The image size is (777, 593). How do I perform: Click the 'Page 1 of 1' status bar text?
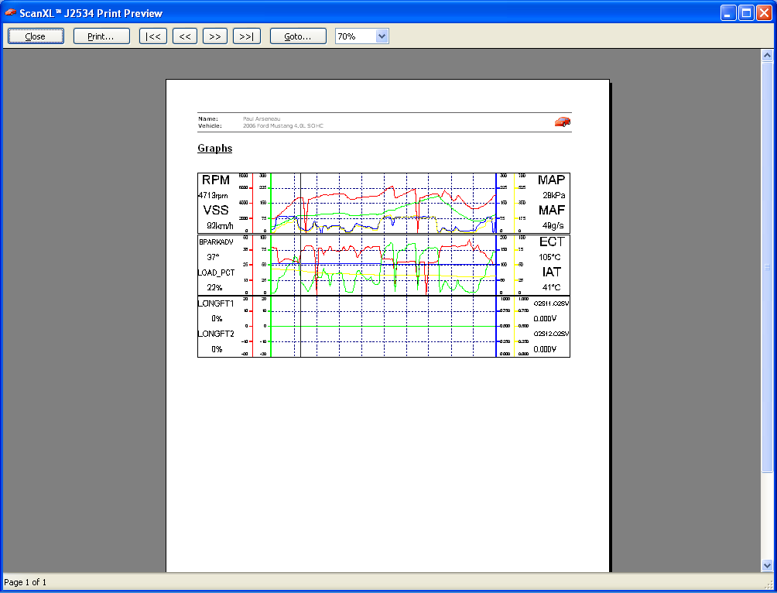tap(26, 582)
